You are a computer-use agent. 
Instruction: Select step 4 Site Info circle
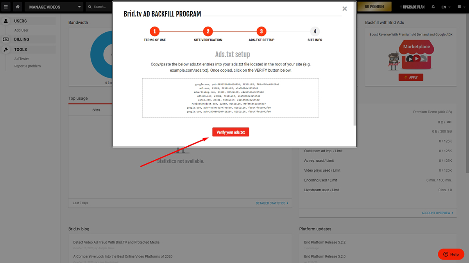[315, 32]
